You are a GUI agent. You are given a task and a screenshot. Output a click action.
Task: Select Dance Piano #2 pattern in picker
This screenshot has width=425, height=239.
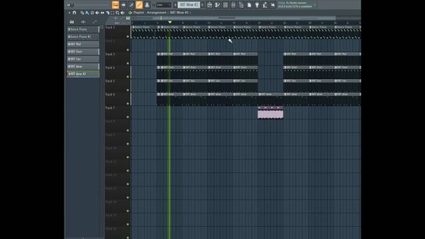point(83,37)
